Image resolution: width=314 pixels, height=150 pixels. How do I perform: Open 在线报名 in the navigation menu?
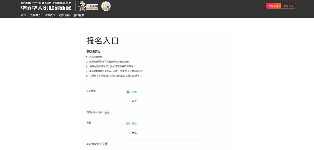pos(79,15)
